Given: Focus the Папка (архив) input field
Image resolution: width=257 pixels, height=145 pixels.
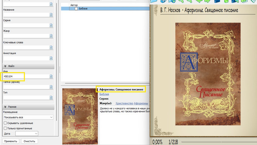Looking at the screenshot, I should [x=26, y=87].
